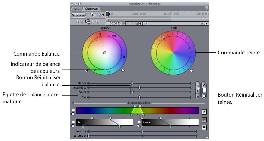Screen dimensions: 264x141
Task: Nudge Blancs slider right with its arrow
Action: [192, 83]
